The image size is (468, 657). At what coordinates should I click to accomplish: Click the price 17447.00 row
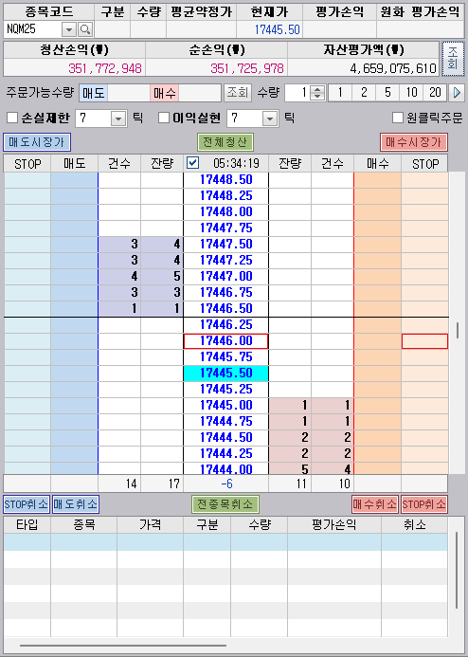pyautogui.click(x=226, y=277)
